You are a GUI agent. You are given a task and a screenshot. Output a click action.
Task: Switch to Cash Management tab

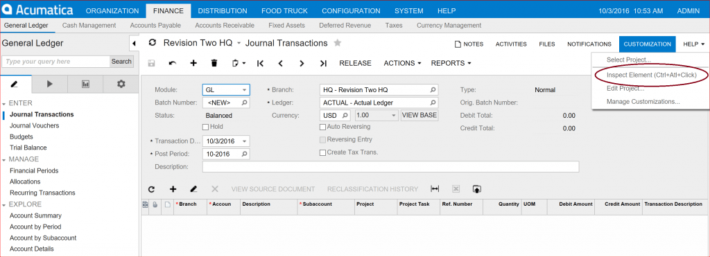(x=89, y=26)
